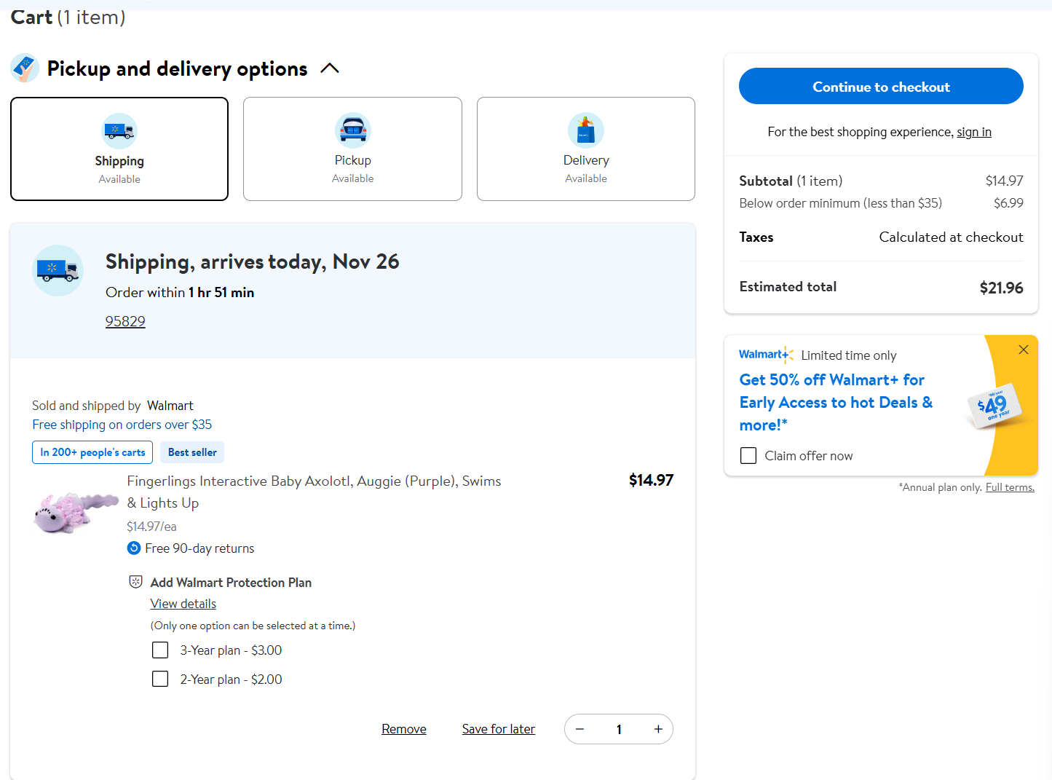Viewport: 1052px width, 780px height.
Task: Open the sign in link
Action: point(974,132)
